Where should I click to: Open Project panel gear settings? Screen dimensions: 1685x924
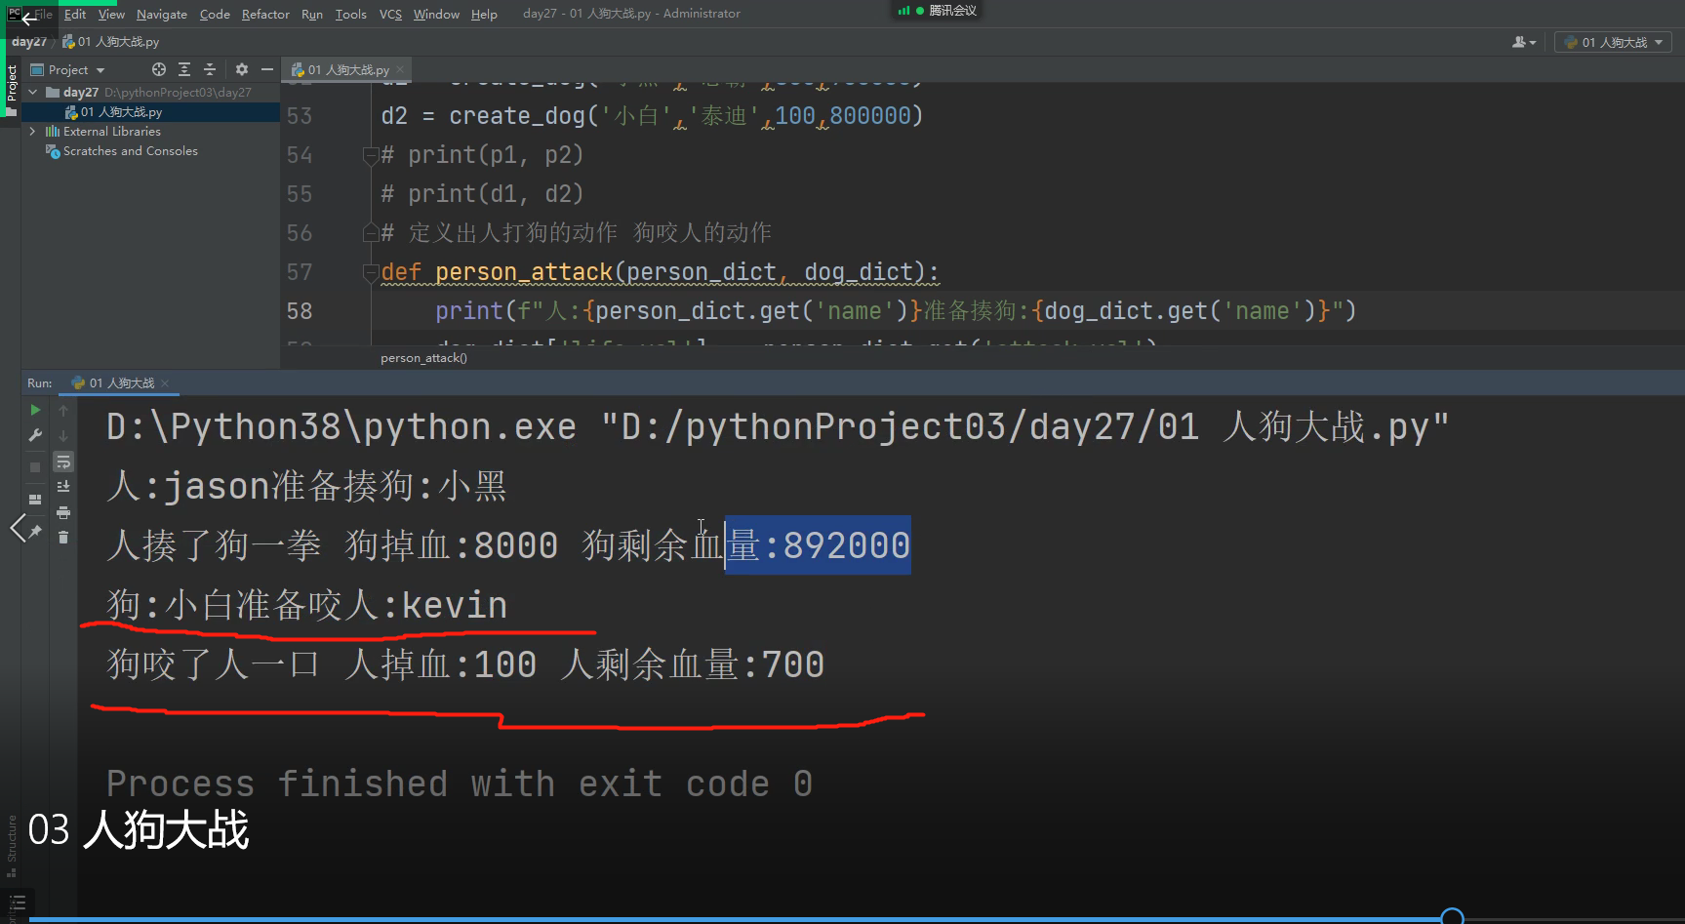(242, 69)
